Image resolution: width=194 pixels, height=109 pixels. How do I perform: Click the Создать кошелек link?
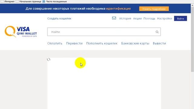coord(59,18)
